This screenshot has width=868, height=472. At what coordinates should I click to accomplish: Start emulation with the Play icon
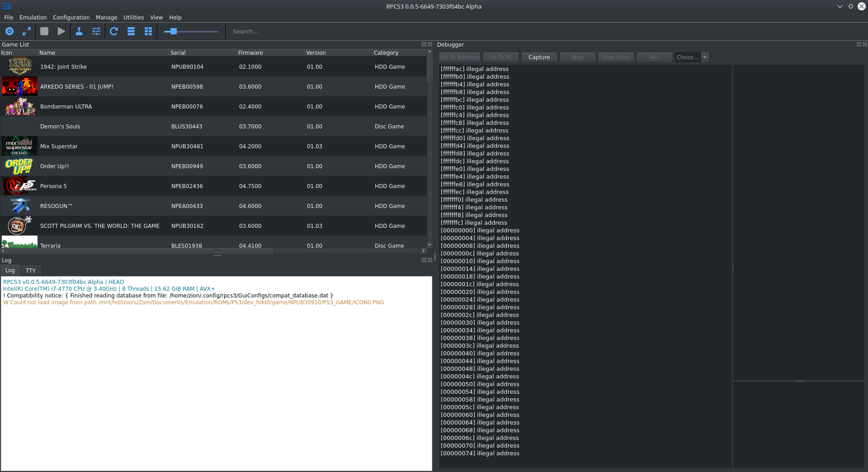tap(61, 31)
